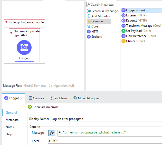The image size is (162, 145).
Task: Click the Favorites star icon
Action: [89, 21]
